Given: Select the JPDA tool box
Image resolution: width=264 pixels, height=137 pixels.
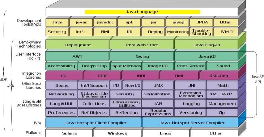Looking at the screenshot, I should tap(201, 22).
